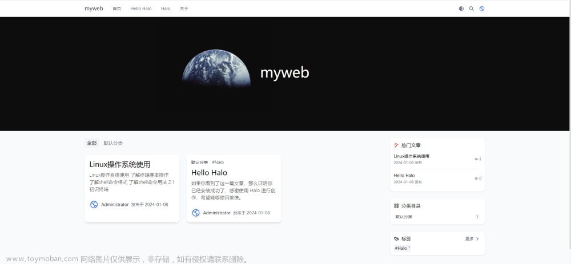Click the myweb site logo text
Screen dimensions: 571x264
(x=94, y=9)
